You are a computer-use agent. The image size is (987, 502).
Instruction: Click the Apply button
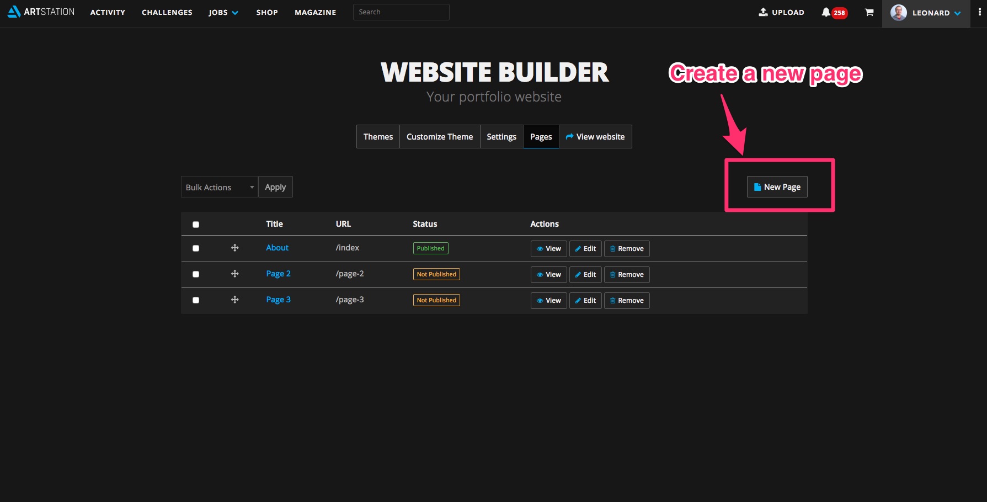(x=275, y=187)
